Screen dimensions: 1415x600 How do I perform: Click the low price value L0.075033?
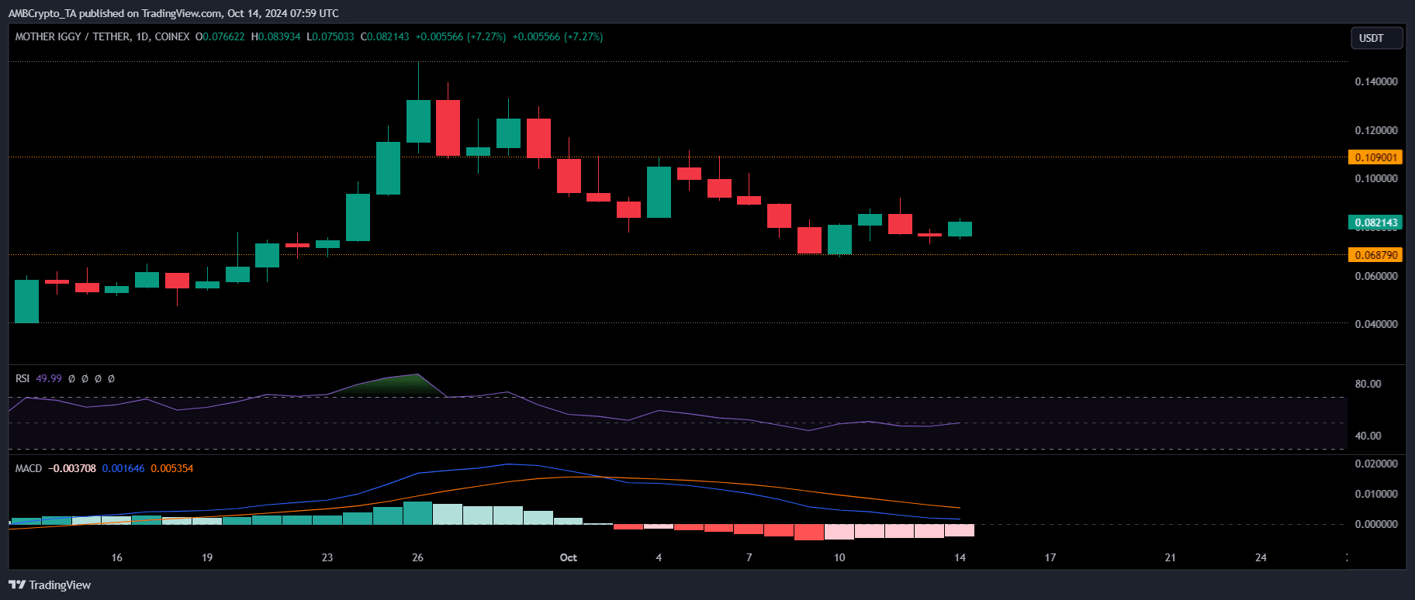pos(330,36)
